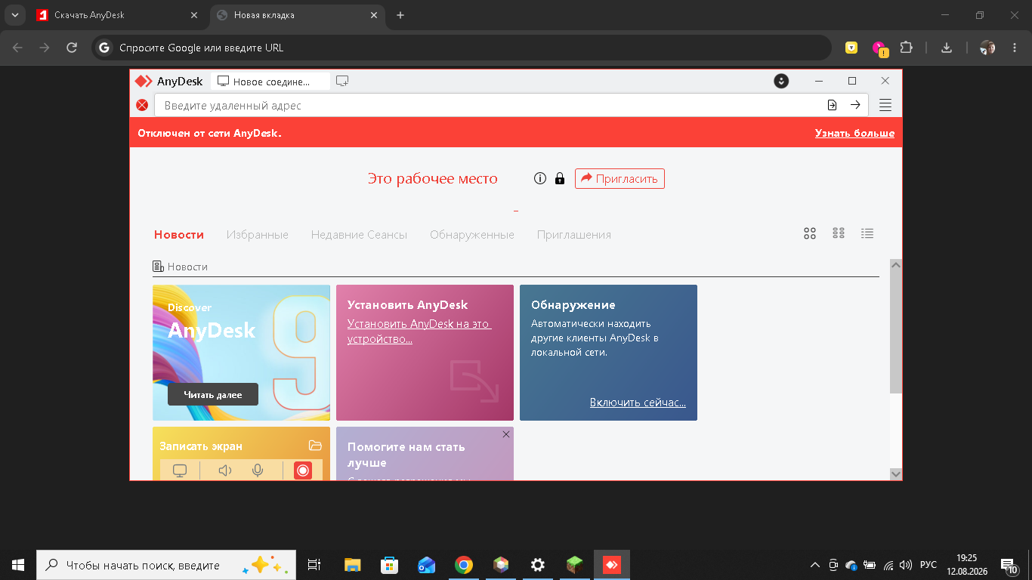
Task: Show hidden system tray icons
Action: (x=814, y=565)
